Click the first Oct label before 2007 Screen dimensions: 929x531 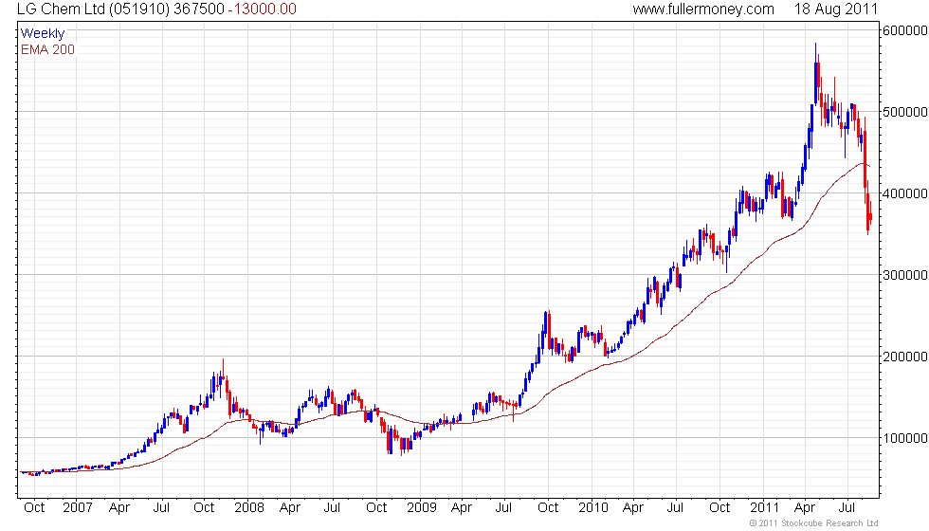tap(34, 507)
